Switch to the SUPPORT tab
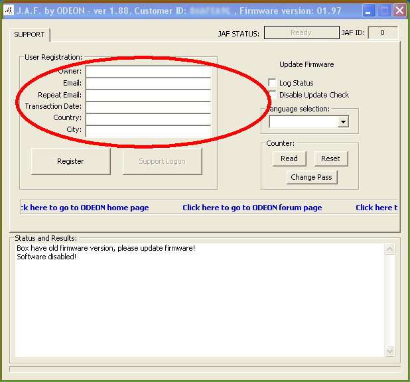Viewport: 410px width, 382px height. pyautogui.click(x=30, y=34)
